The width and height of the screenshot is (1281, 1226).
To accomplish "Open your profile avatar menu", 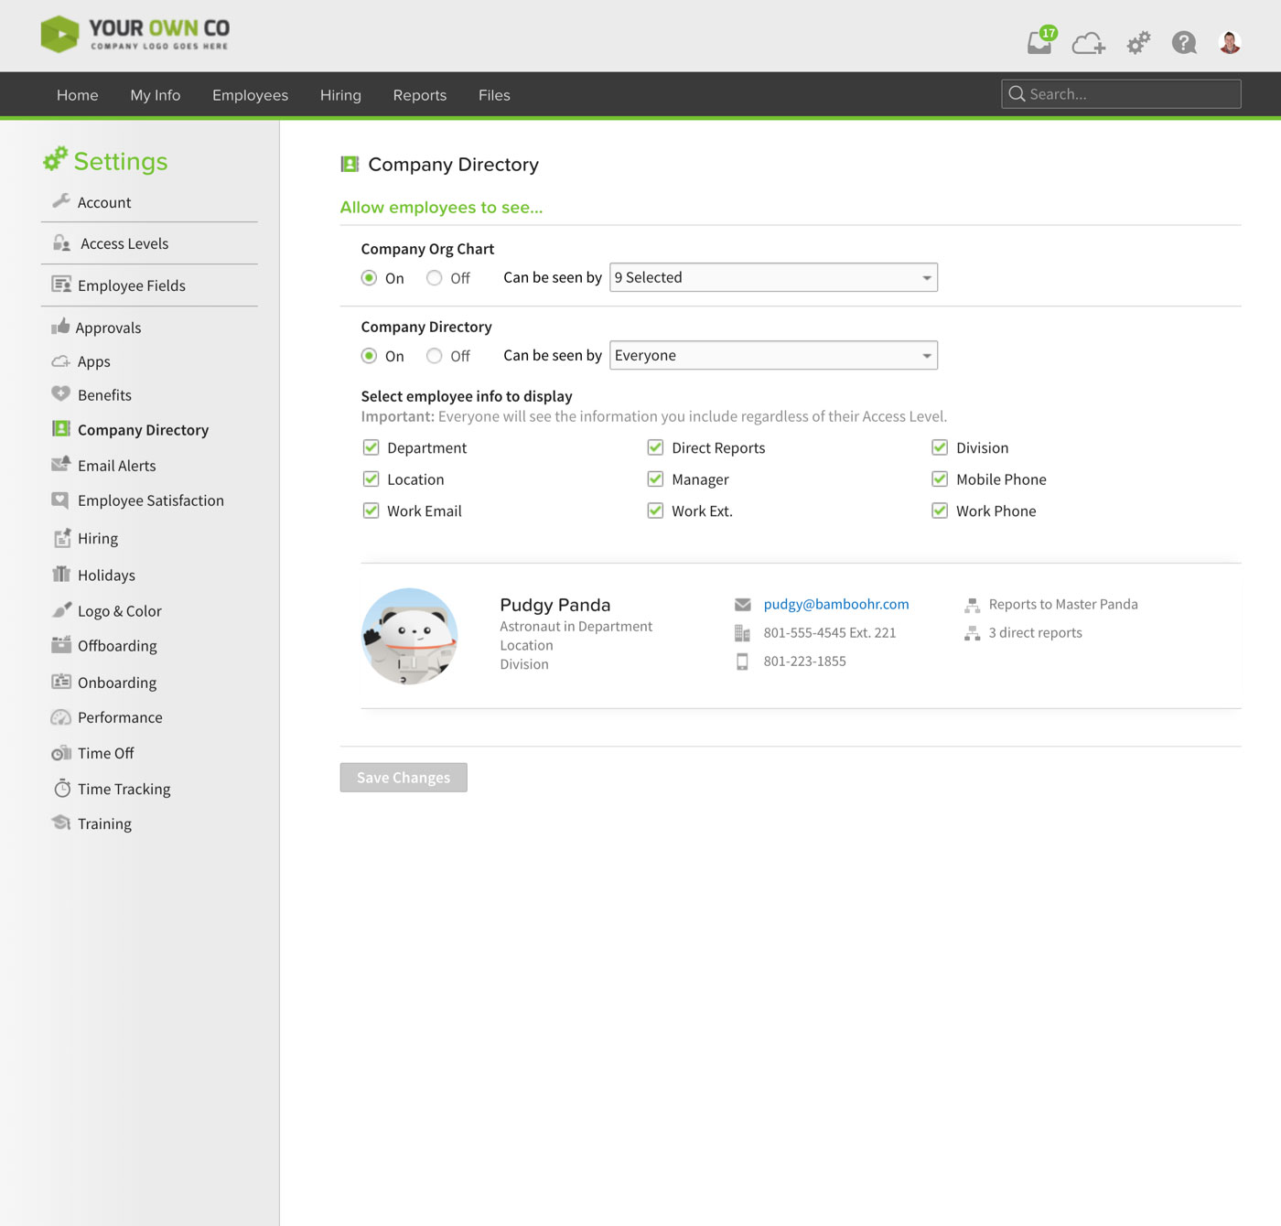I will click(1229, 42).
